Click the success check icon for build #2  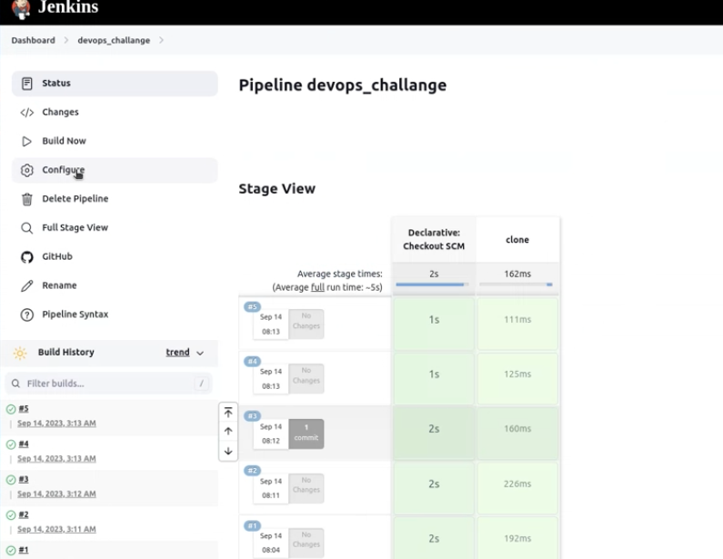(11, 514)
